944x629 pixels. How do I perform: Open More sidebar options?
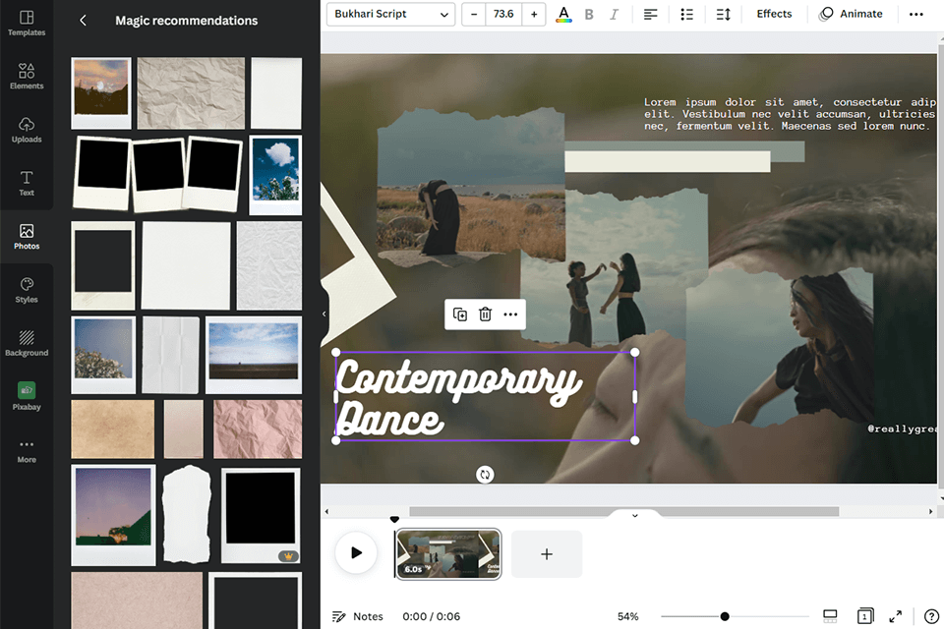point(27,450)
